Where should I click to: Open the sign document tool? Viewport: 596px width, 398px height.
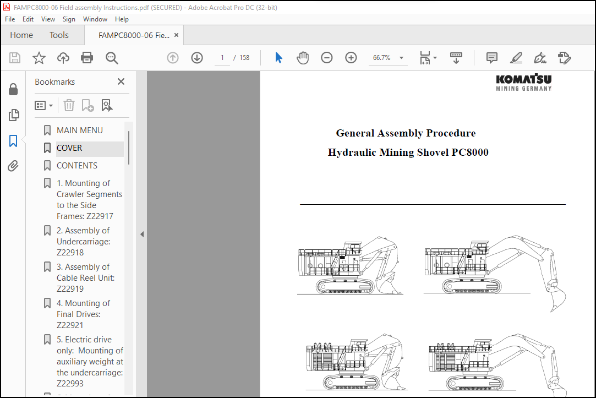[540, 58]
